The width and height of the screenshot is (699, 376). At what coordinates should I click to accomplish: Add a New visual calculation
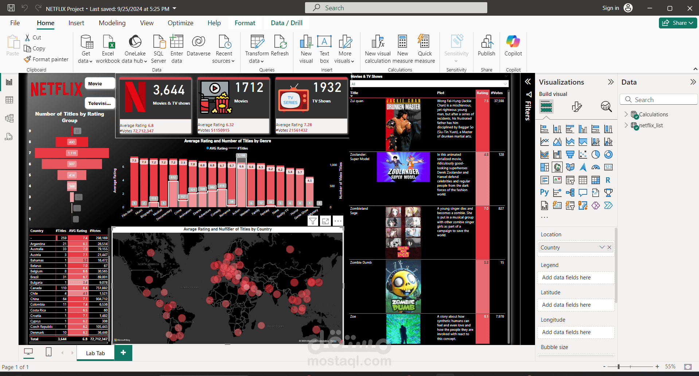coord(378,50)
